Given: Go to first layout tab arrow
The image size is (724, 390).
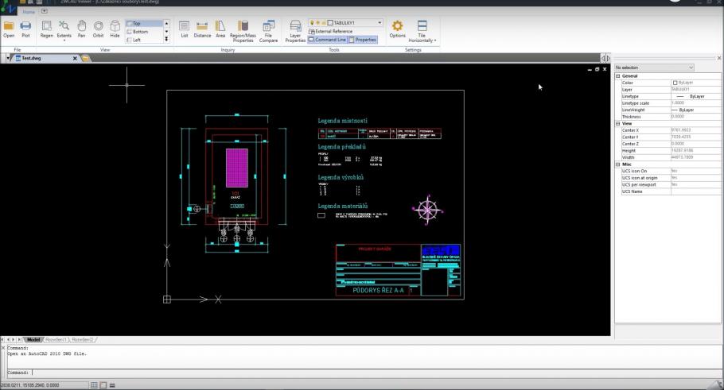Looking at the screenshot, I should pyautogui.click(x=2, y=340).
